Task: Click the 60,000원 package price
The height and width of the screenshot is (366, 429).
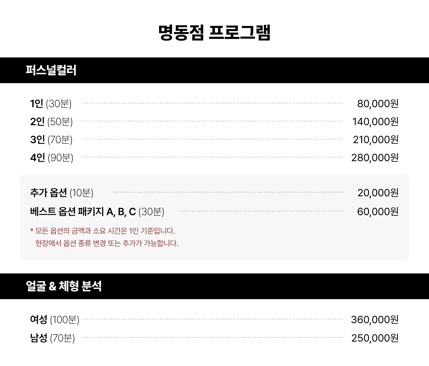Action: 378,212
